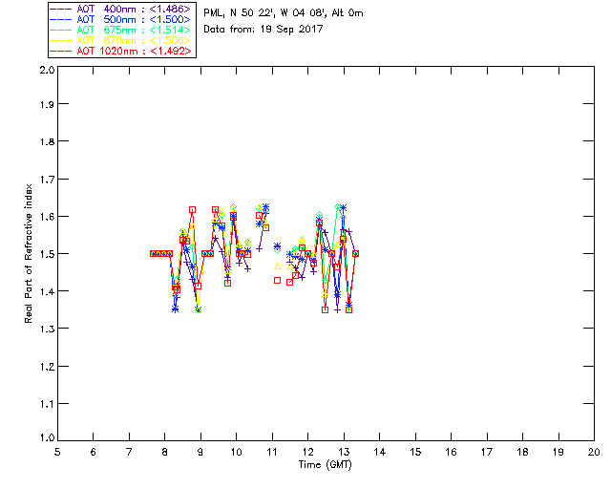
Task: Click y-axis tick label 1.8
Action: [x=47, y=141]
